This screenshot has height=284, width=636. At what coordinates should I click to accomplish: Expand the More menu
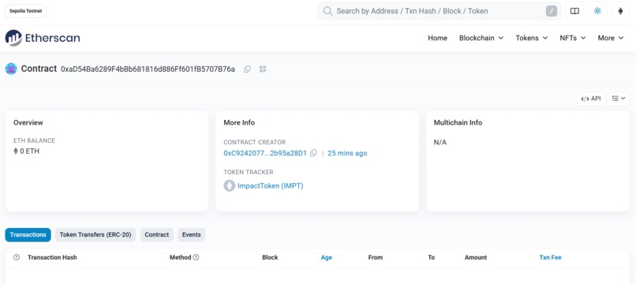tap(611, 38)
